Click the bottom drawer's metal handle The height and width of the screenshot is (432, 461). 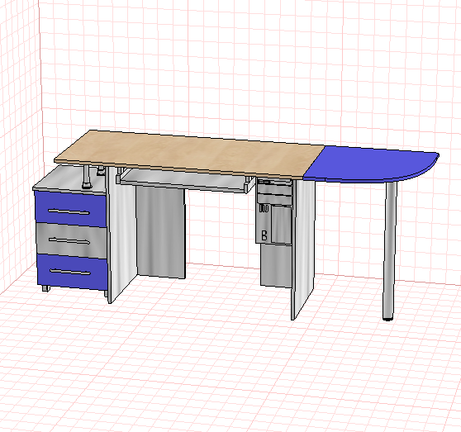point(71,273)
